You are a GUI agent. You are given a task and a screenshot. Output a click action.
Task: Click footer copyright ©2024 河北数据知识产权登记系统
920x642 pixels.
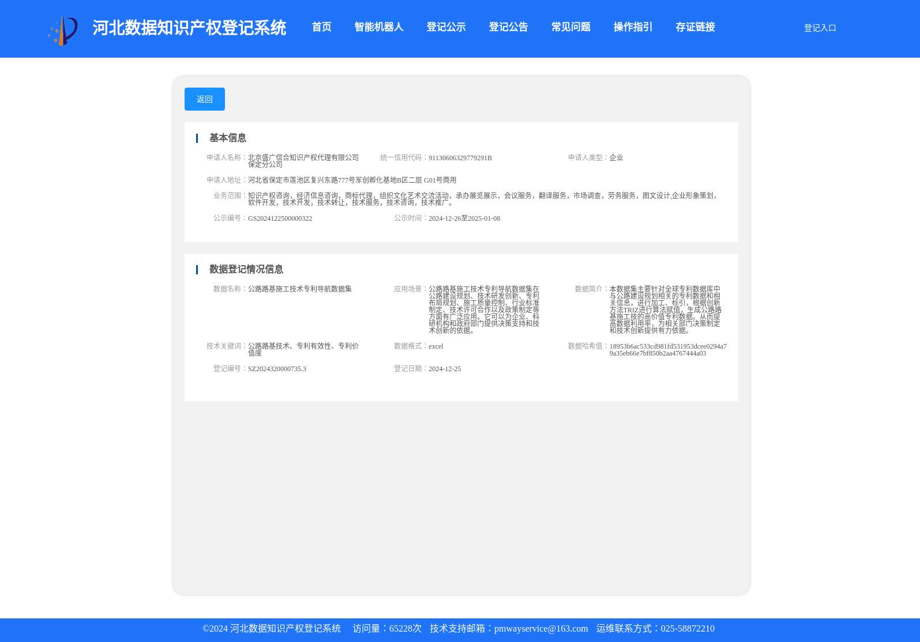click(x=272, y=629)
